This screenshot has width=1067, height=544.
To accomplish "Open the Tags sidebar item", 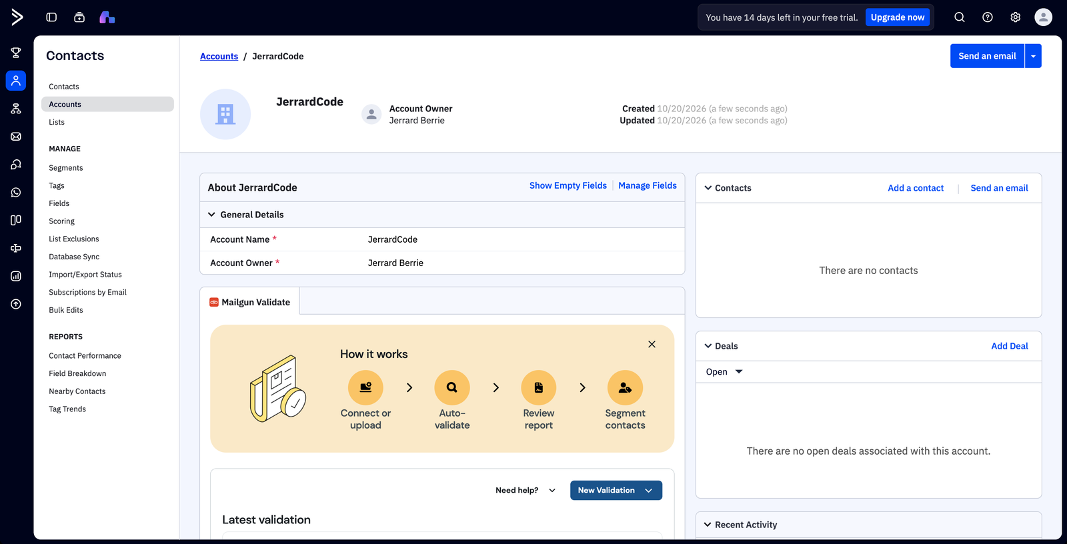I will (57, 186).
